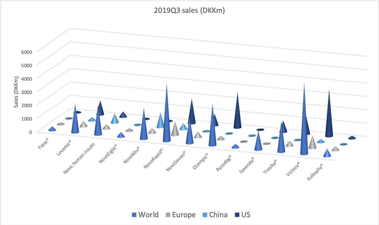Select the Xultophy World sales cone

[x=327, y=153]
